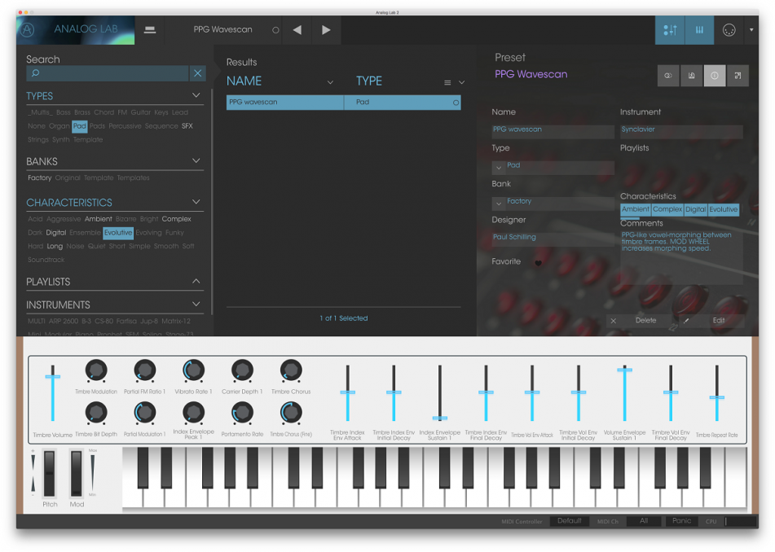Edit the current preset

click(x=711, y=321)
